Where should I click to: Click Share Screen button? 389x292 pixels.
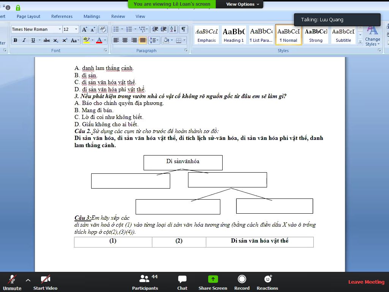click(213, 282)
